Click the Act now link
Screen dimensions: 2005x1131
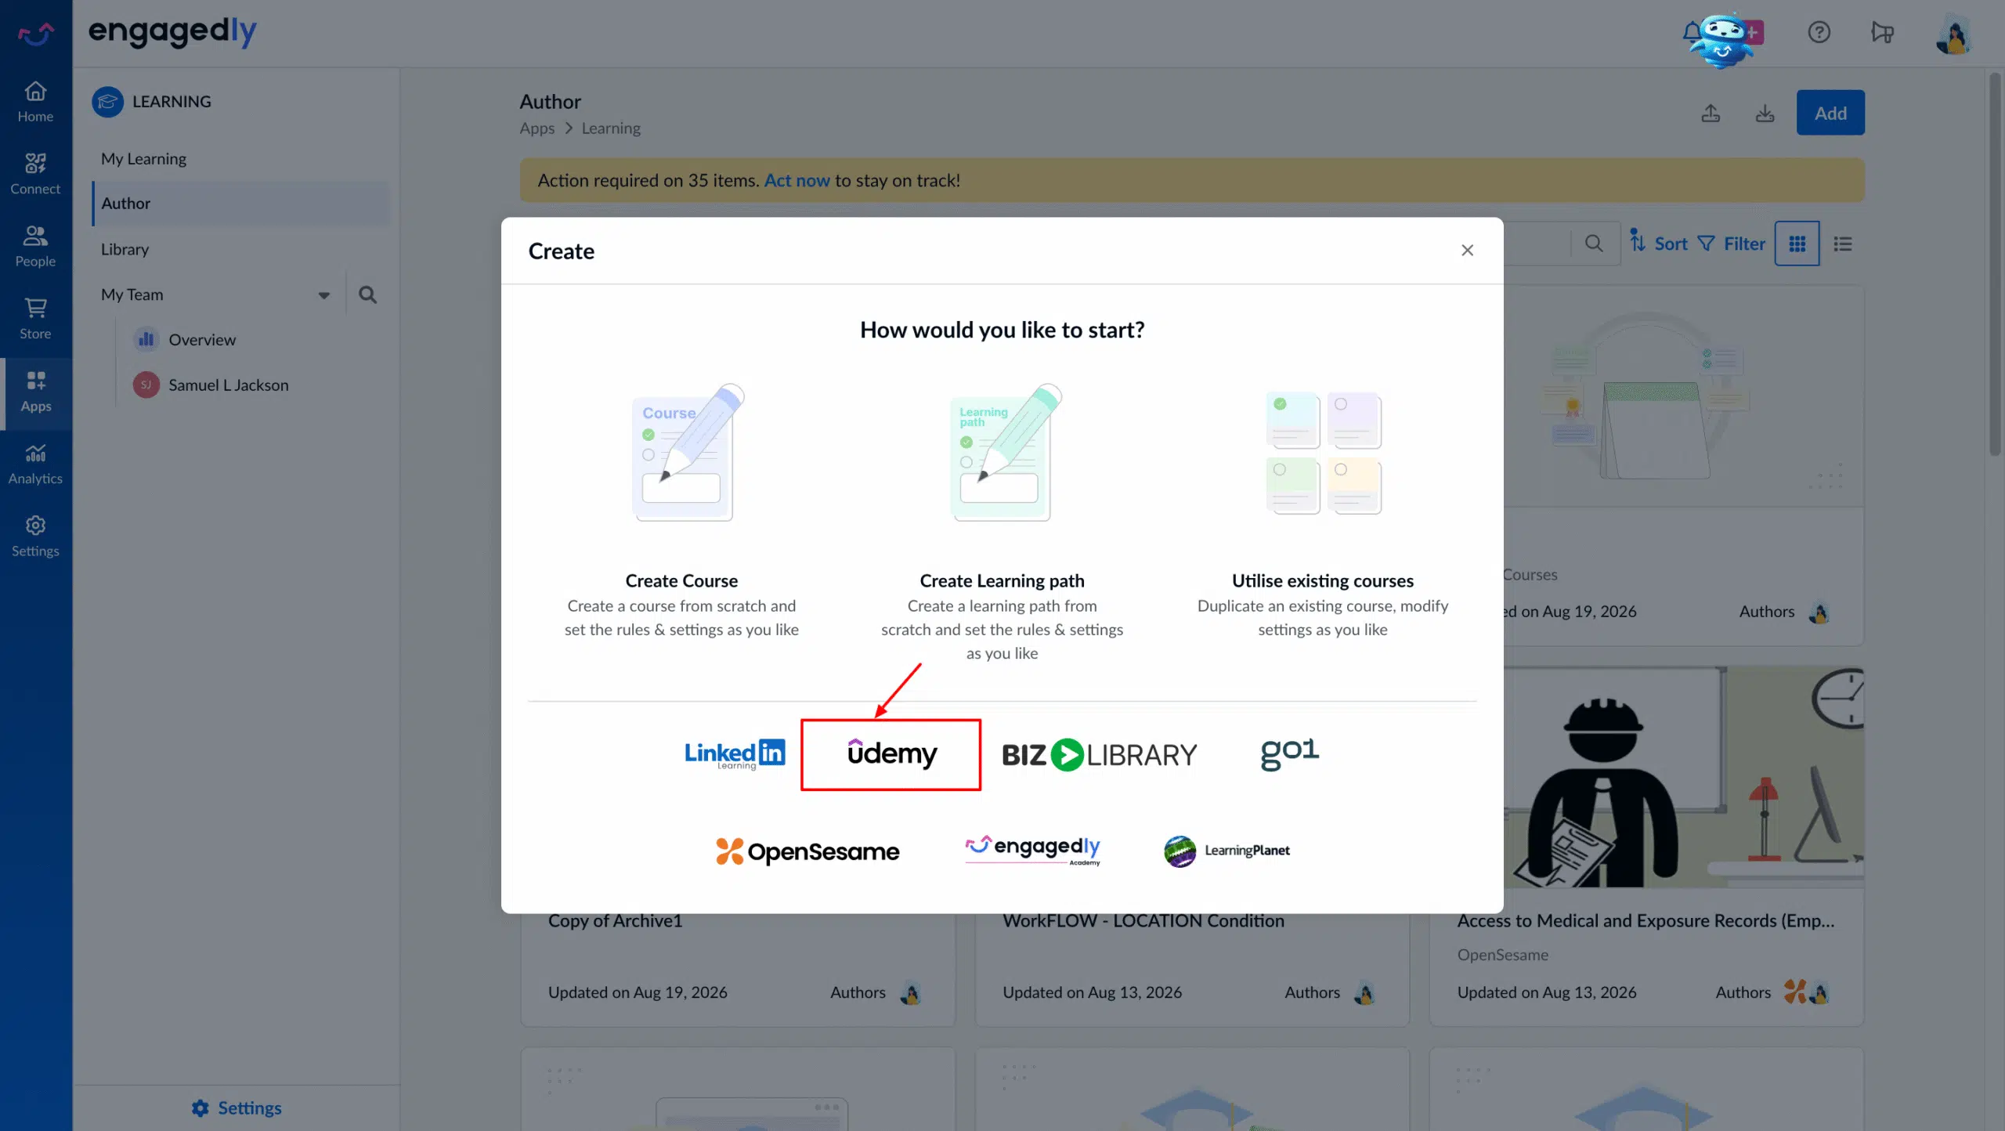coord(797,180)
